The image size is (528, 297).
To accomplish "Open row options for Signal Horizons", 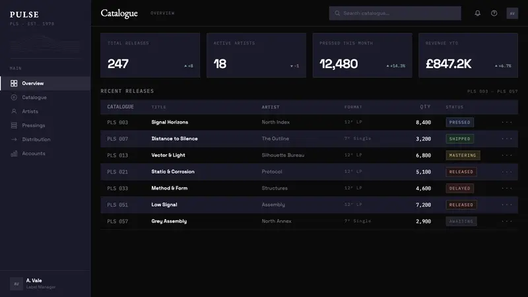I will [507, 122].
